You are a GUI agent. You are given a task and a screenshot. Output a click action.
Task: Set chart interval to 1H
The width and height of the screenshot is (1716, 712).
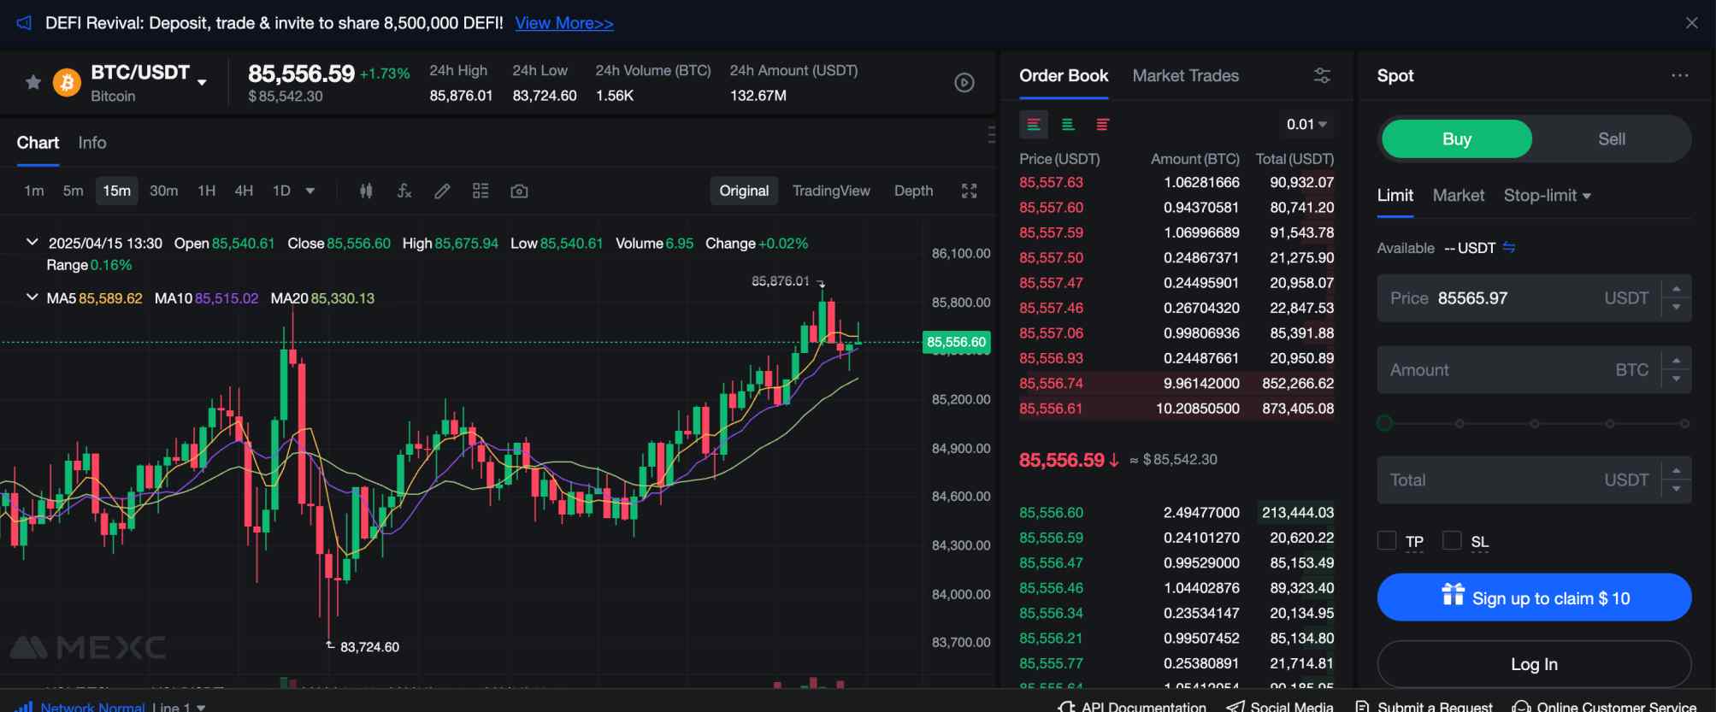[x=207, y=191]
